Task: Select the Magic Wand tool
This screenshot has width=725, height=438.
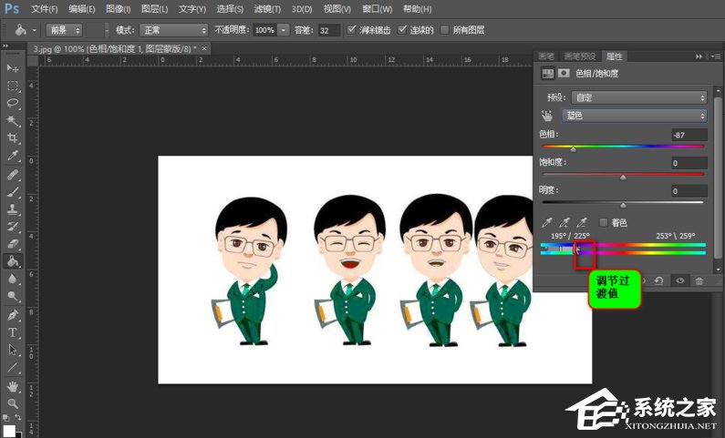Action: click(13, 121)
